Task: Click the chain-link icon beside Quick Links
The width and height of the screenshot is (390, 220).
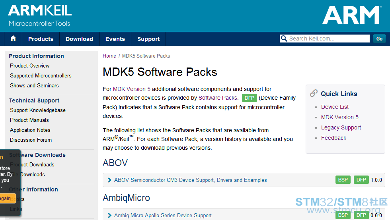Action: pyautogui.click(x=314, y=93)
